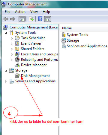Open the File menu
The image size is (108, 135).
click(7, 12)
